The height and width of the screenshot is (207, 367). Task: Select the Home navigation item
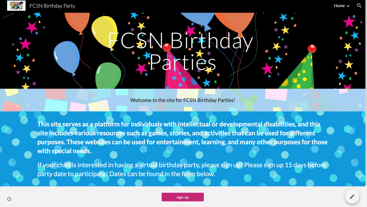339,6
